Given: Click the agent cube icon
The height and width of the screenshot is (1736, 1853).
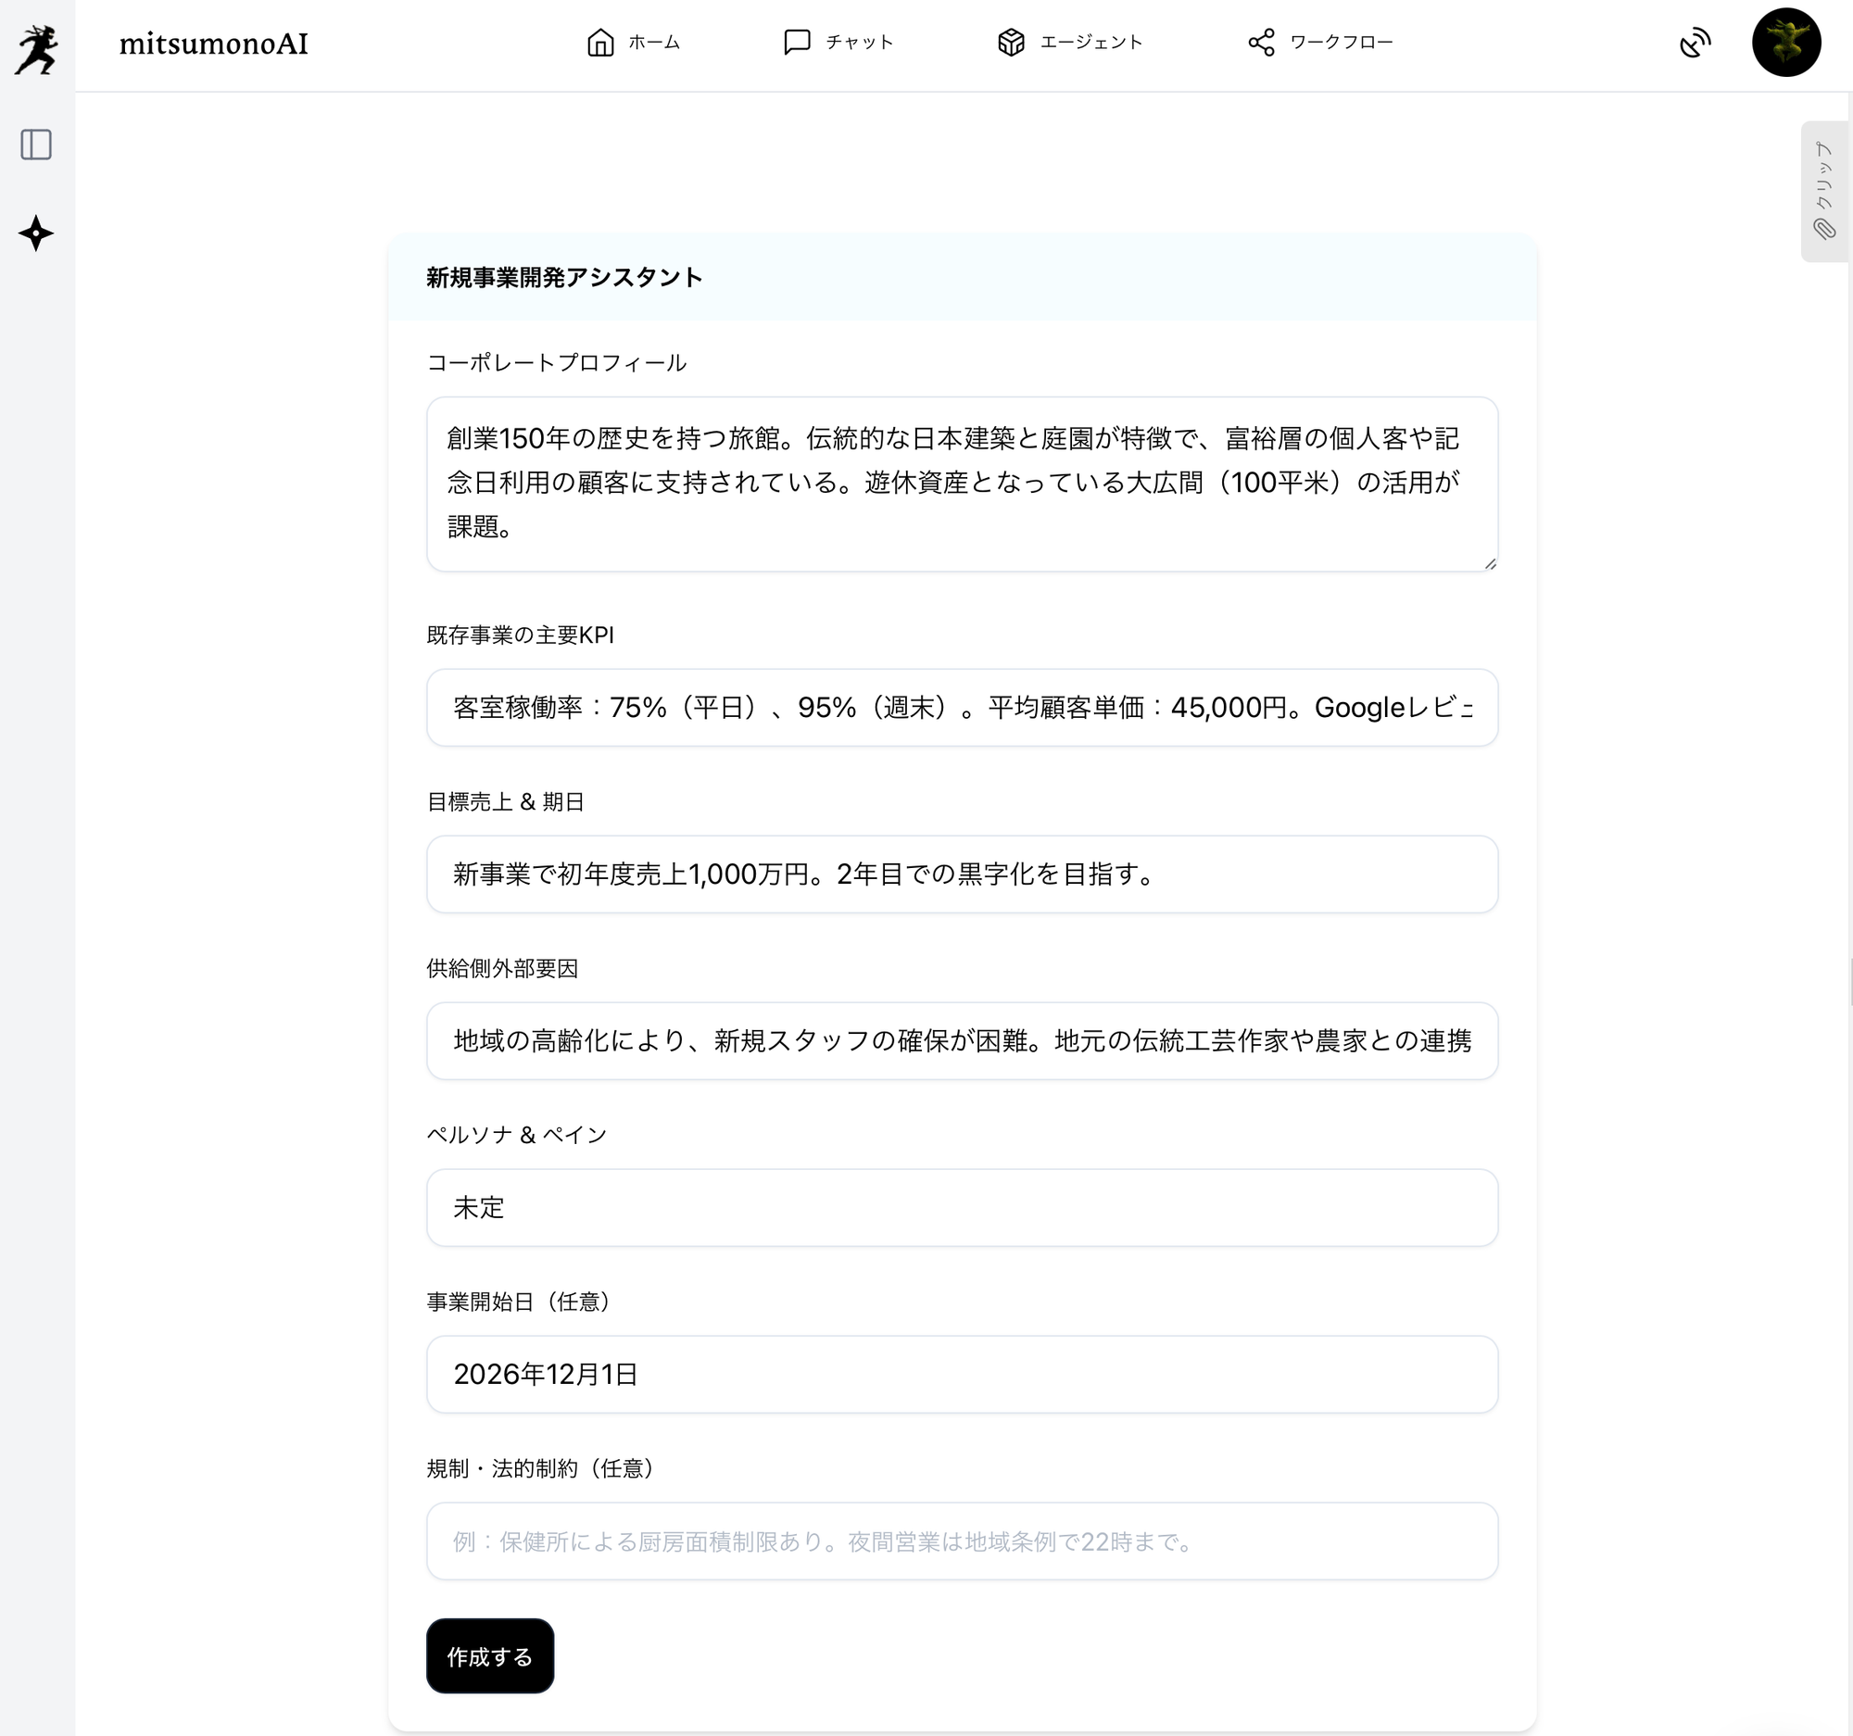Looking at the screenshot, I should point(1011,43).
